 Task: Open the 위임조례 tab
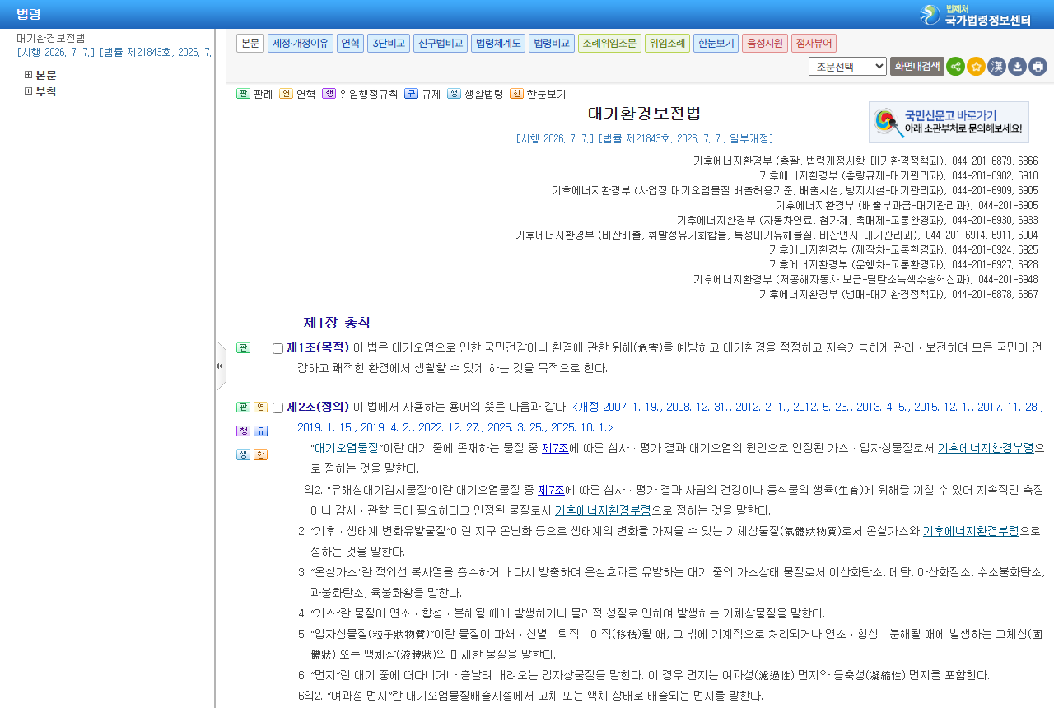pyautogui.click(x=667, y=44)
